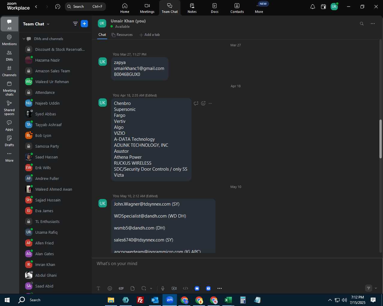Screen dimensions: 383x306
Task: Open the text formatting icon in composer
Action: (x=98, y=288)
